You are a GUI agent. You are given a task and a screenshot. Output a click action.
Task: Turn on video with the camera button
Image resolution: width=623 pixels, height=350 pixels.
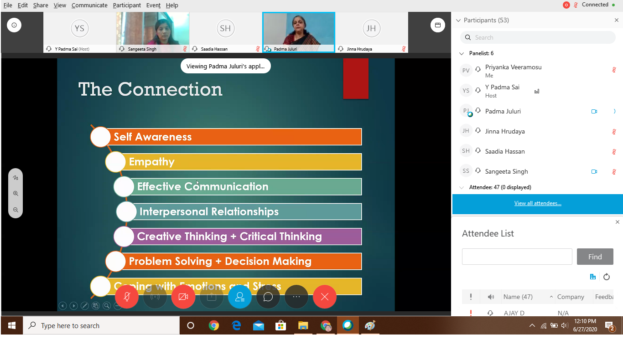183,297
